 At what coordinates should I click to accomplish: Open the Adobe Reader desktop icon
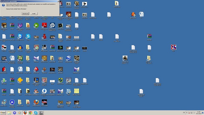click(x=44, y=25)
